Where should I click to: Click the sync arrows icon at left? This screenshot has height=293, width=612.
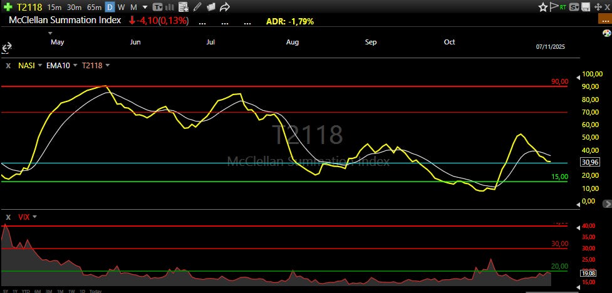pyautogui.click(x=7, y=48)
